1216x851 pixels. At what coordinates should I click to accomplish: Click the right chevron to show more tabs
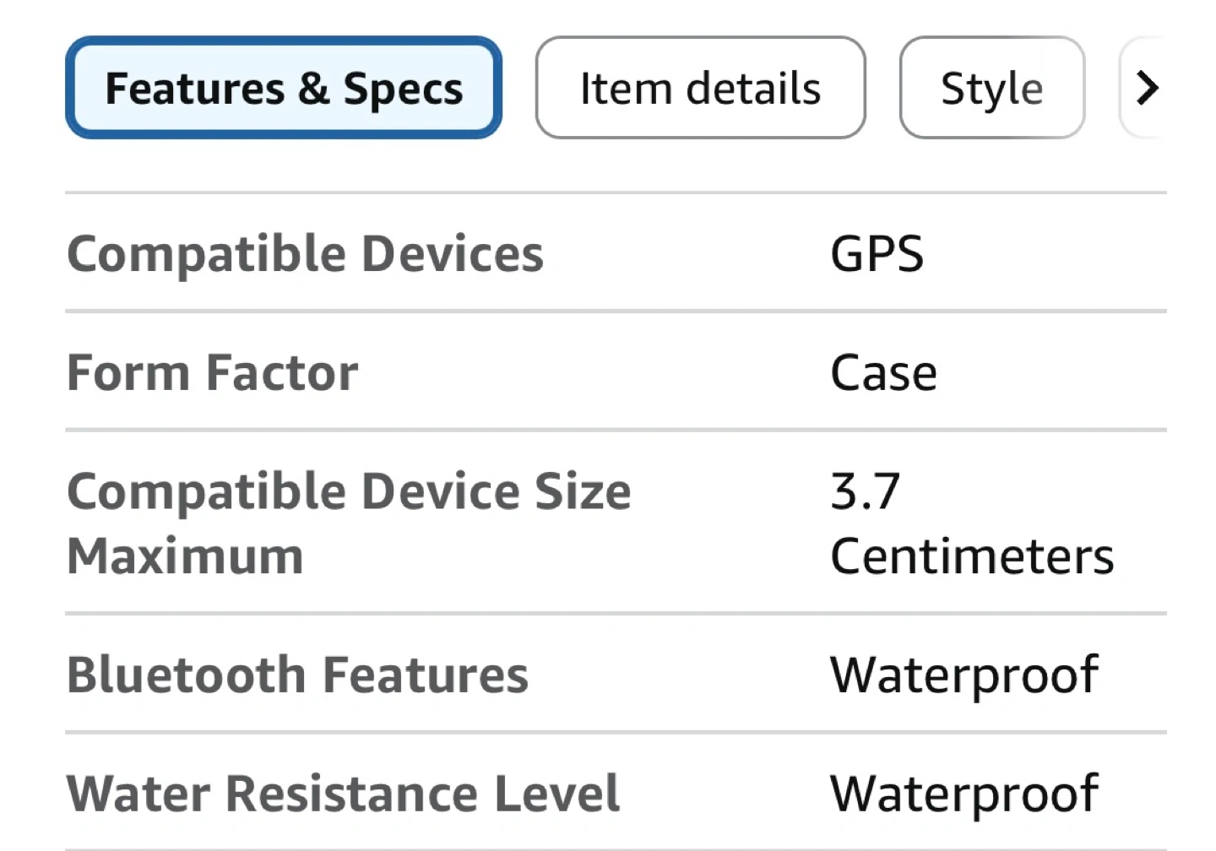(x=1147, y=88)
